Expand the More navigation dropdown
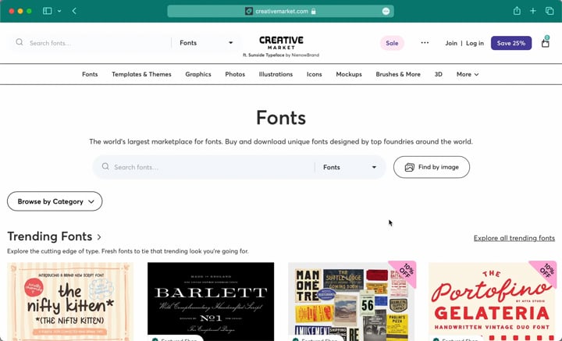562x341 pixels. coord(468,74)
